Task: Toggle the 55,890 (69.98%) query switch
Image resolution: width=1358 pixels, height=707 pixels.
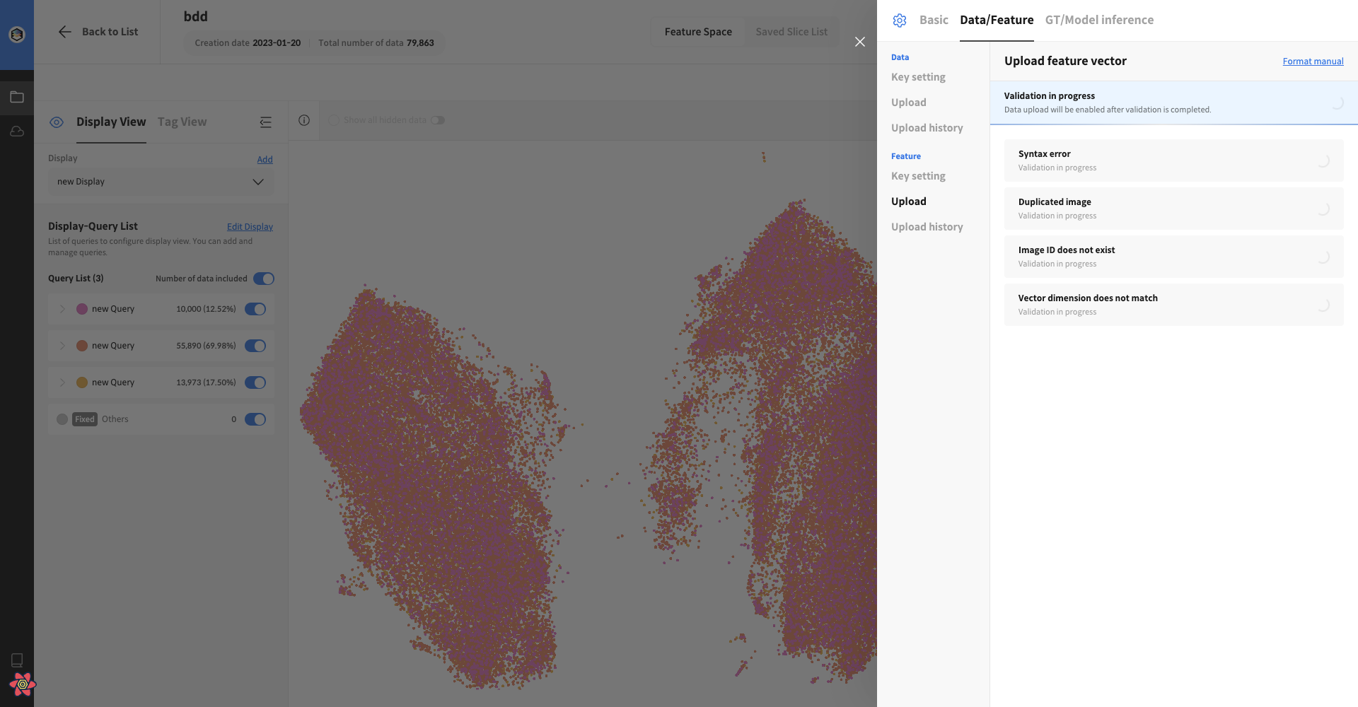Action: 255,346
